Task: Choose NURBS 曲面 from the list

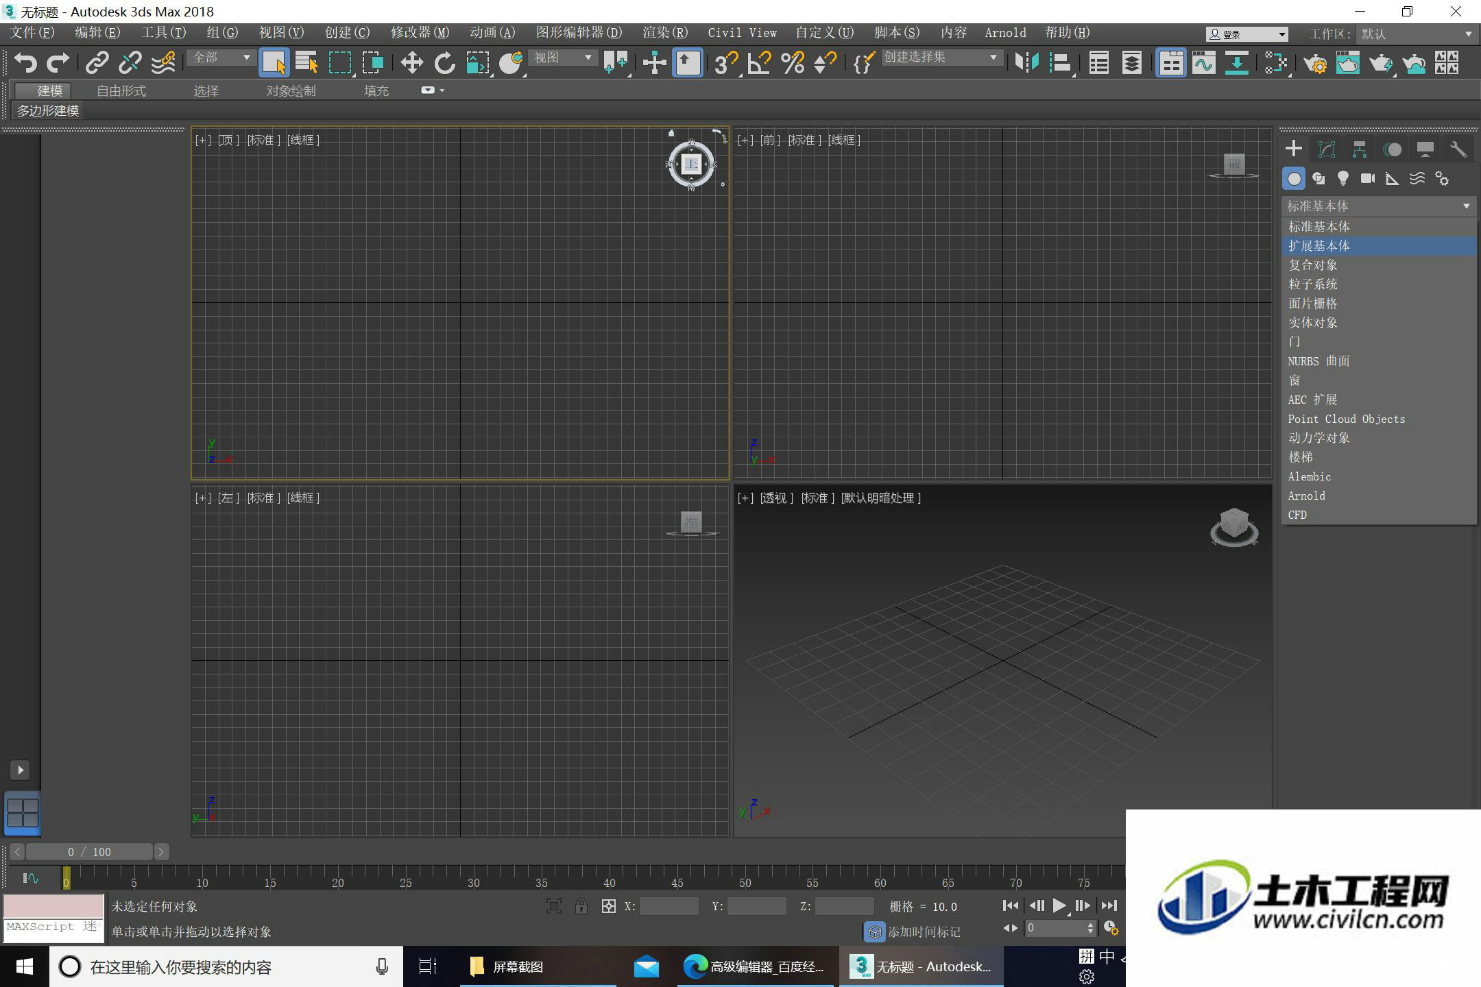Action: (1378, 361)
